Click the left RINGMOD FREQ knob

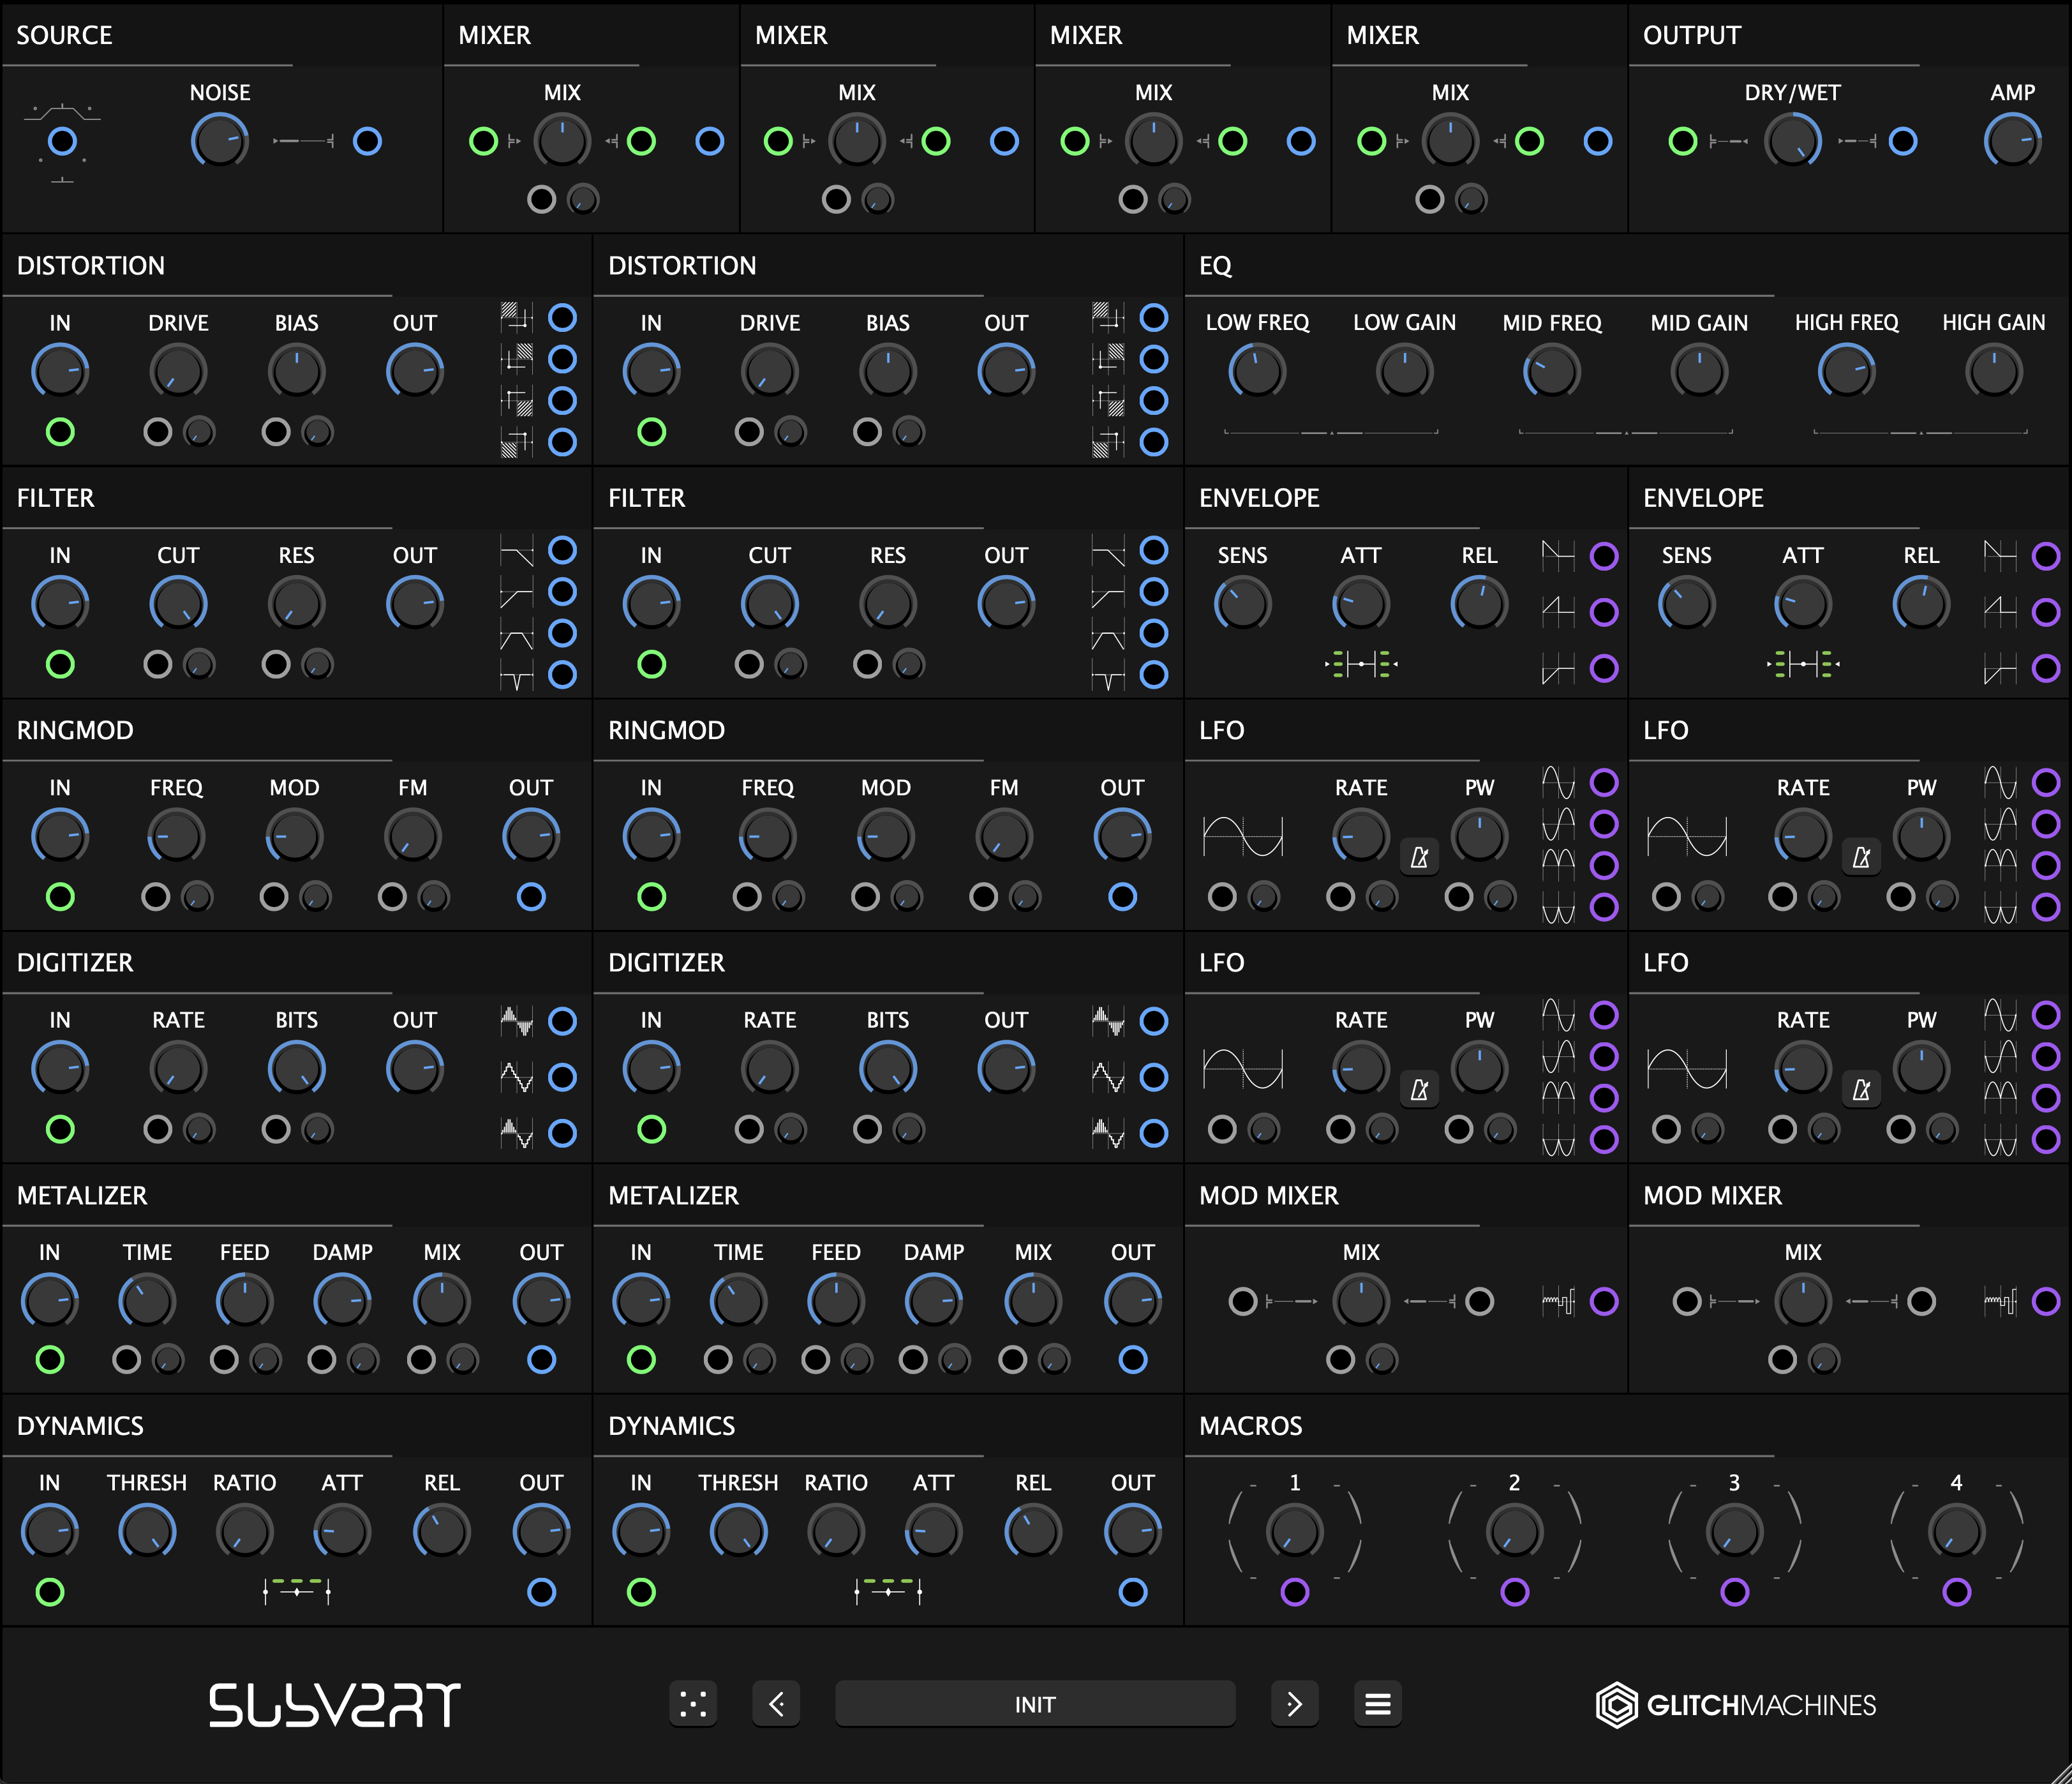[176, 836]
